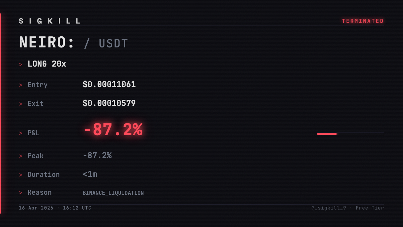Click the BINANCE_LIQUIDATION reason text
Viewport: 403px width, 227px height.
pyautogui.click(x=113, y=193)
